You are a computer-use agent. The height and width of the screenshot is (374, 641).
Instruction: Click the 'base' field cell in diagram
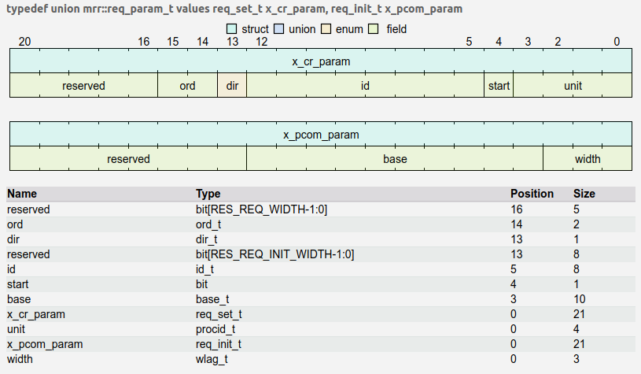pos(395,158)
